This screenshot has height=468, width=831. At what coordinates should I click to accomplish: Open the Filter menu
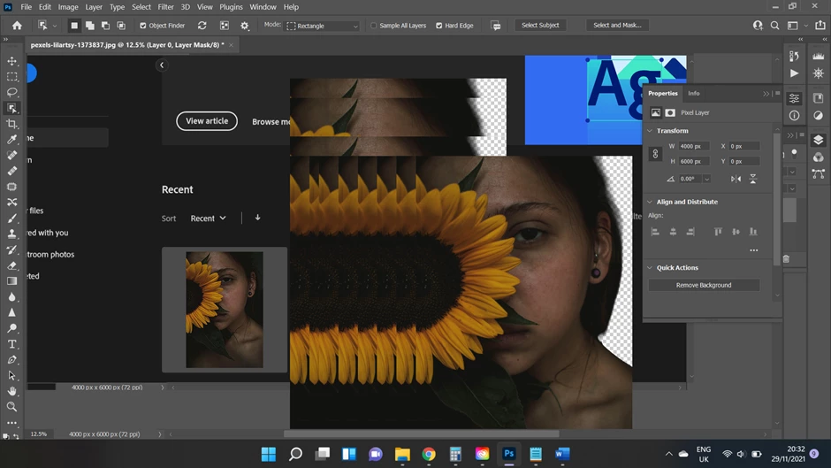[165, 7]
